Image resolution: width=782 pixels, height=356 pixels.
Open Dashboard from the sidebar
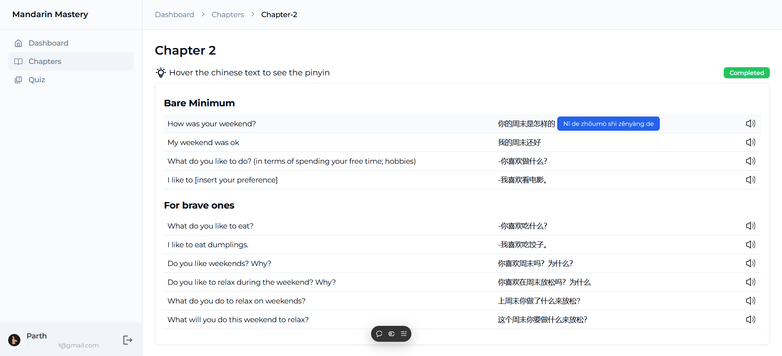coord(48,43)
